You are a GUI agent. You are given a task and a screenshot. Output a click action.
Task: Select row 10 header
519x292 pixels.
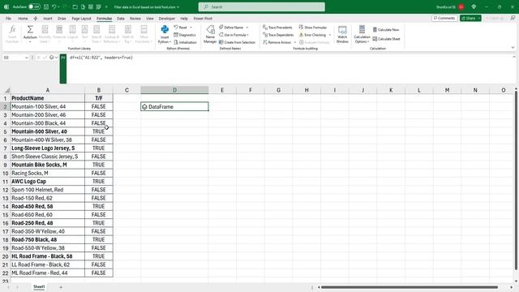pyautogui.click(x=6, y=173)
